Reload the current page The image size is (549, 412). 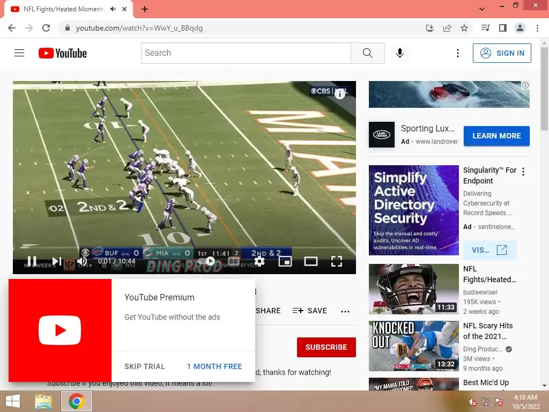click(46, 28)
